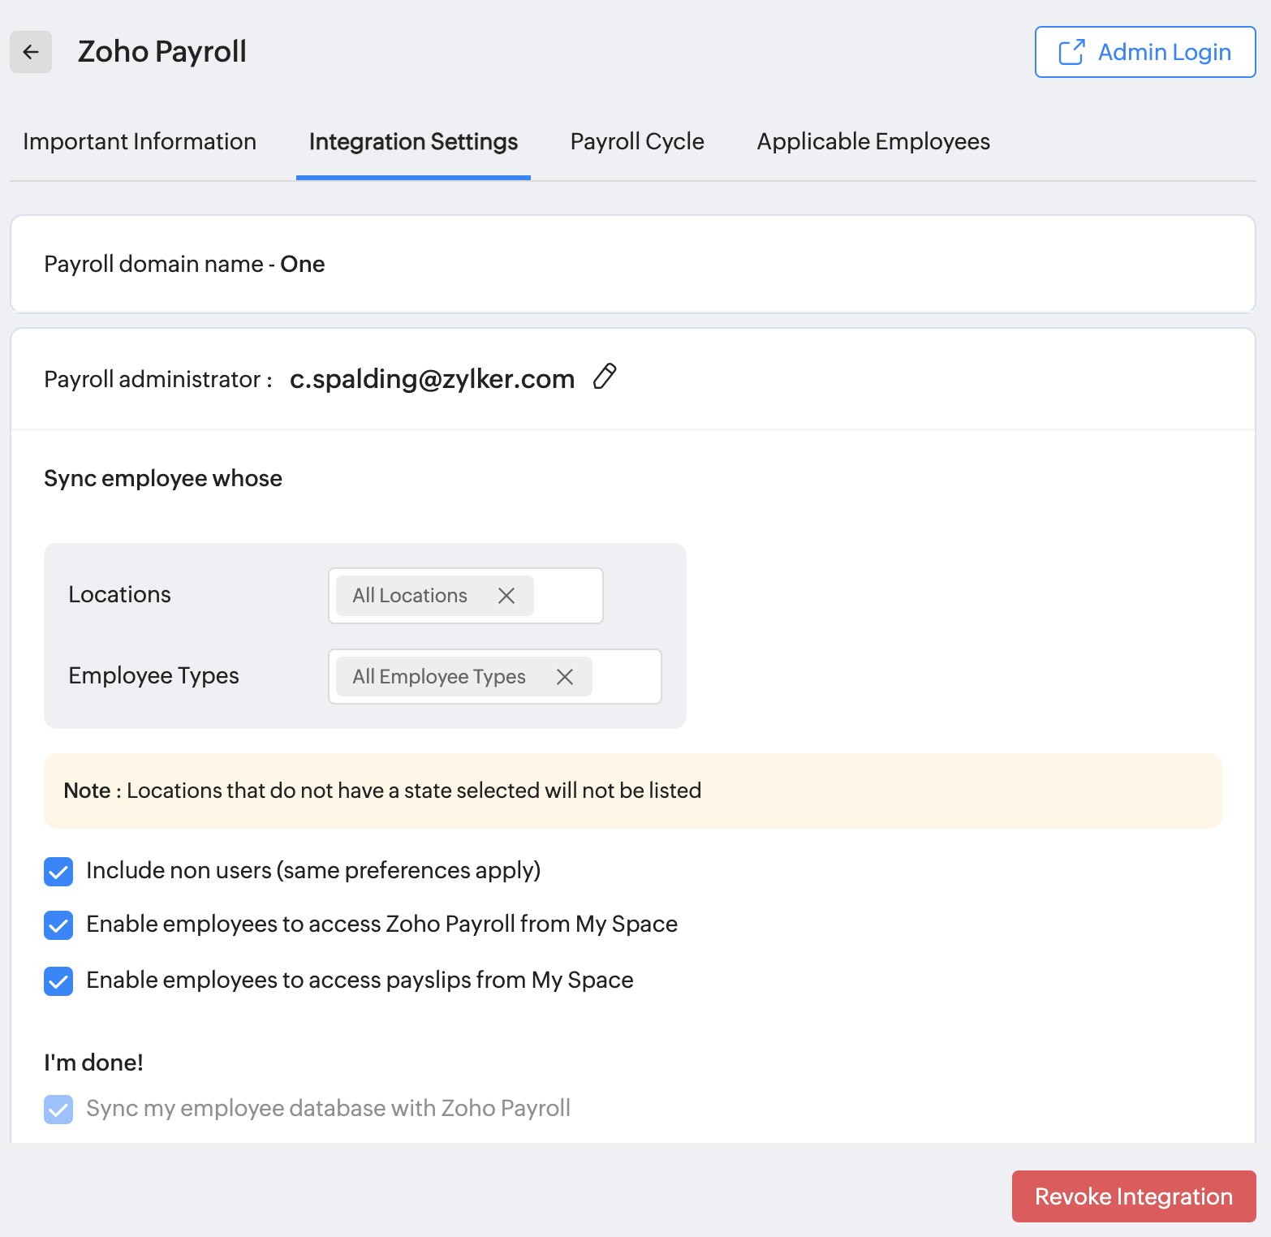Click the external link icon in Admin Login
Screen dimensions: 1271x1237
tap(1071, 52)
